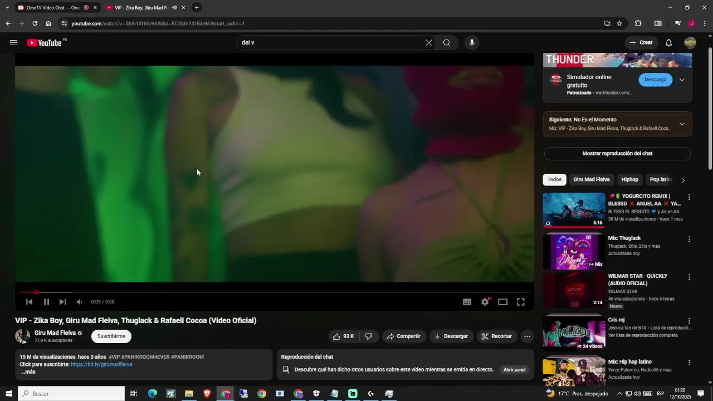The width and height of the screenshot is (713, 401).
Task: Share the video with Compartir
Action: pyautogui.click(x=404, y=336)
